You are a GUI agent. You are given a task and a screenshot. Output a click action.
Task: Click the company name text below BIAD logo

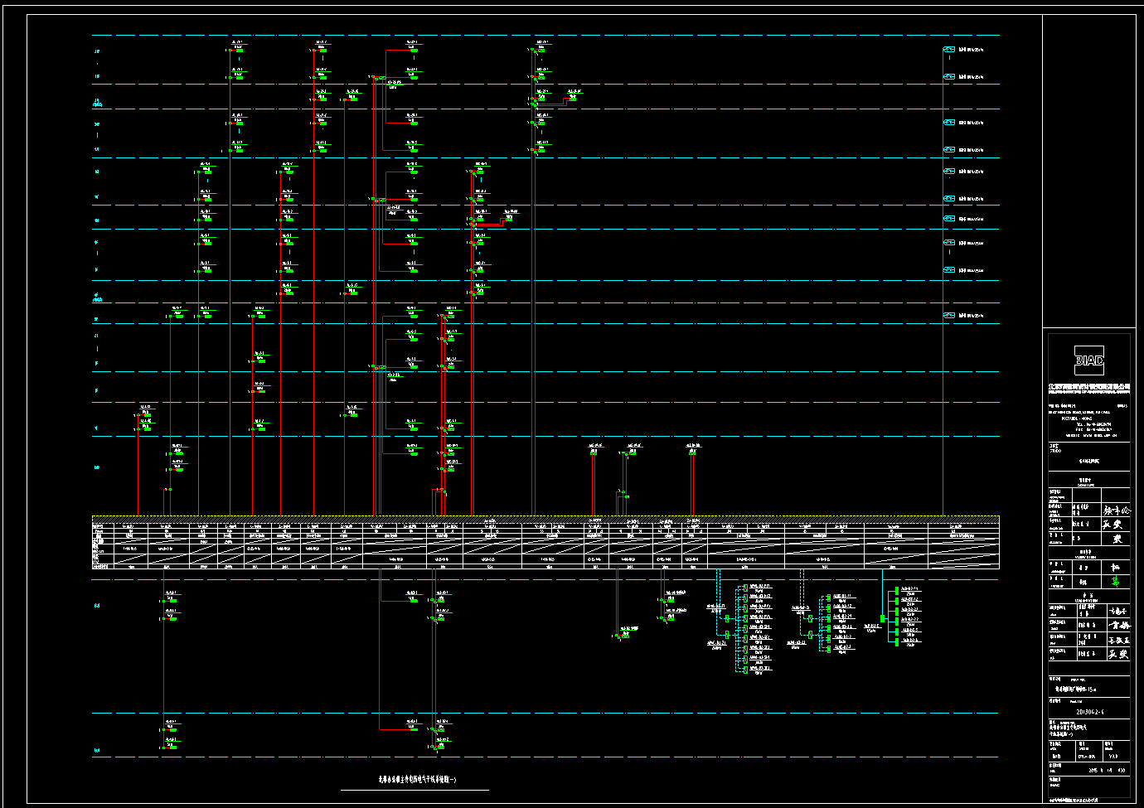pos(1088,387)
